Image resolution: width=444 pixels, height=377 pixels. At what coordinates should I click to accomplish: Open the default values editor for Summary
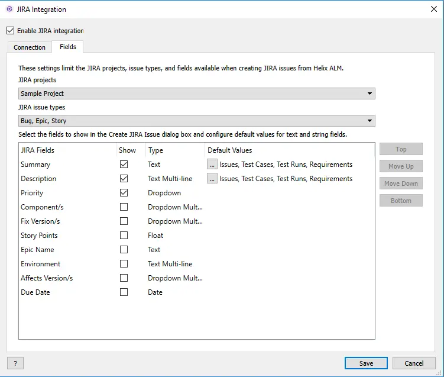(212, 165)
